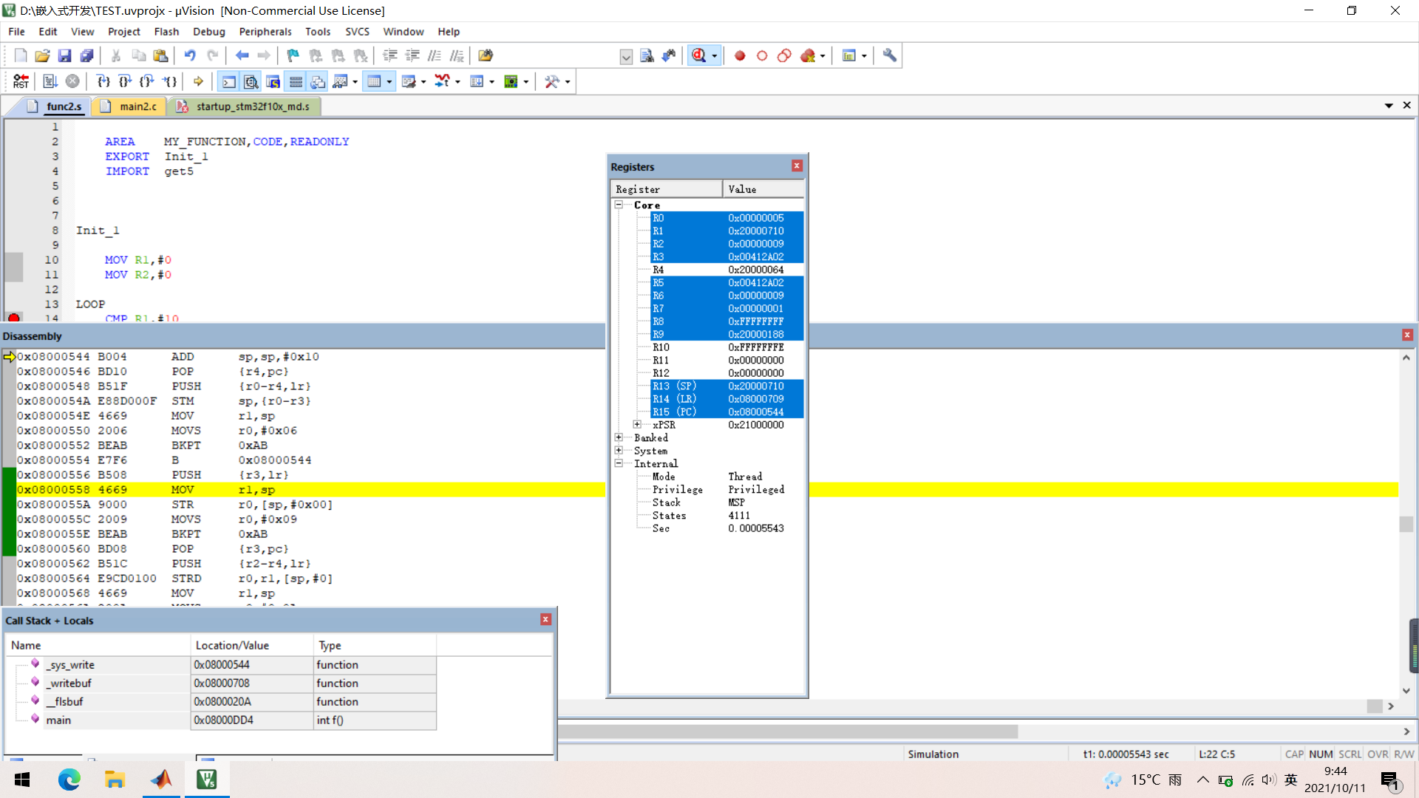This screenshot has height=798, width=1419.
Task: Toggle the Start/Stop Debug Session icon
Action: 698,55
